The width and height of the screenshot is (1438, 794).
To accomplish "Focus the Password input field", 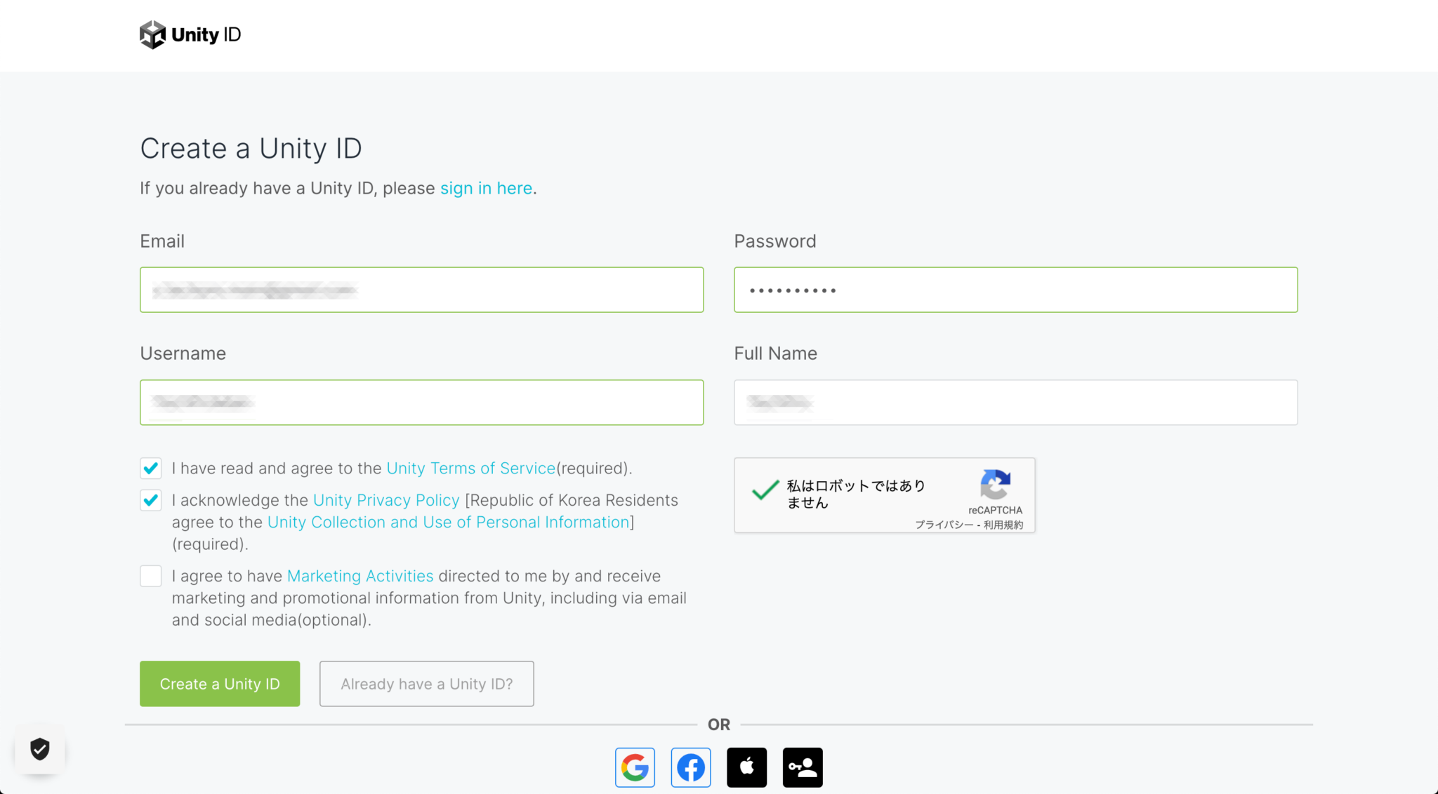I will point(1015,290).
